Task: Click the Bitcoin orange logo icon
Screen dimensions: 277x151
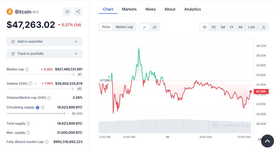Action: click(10, 12)
